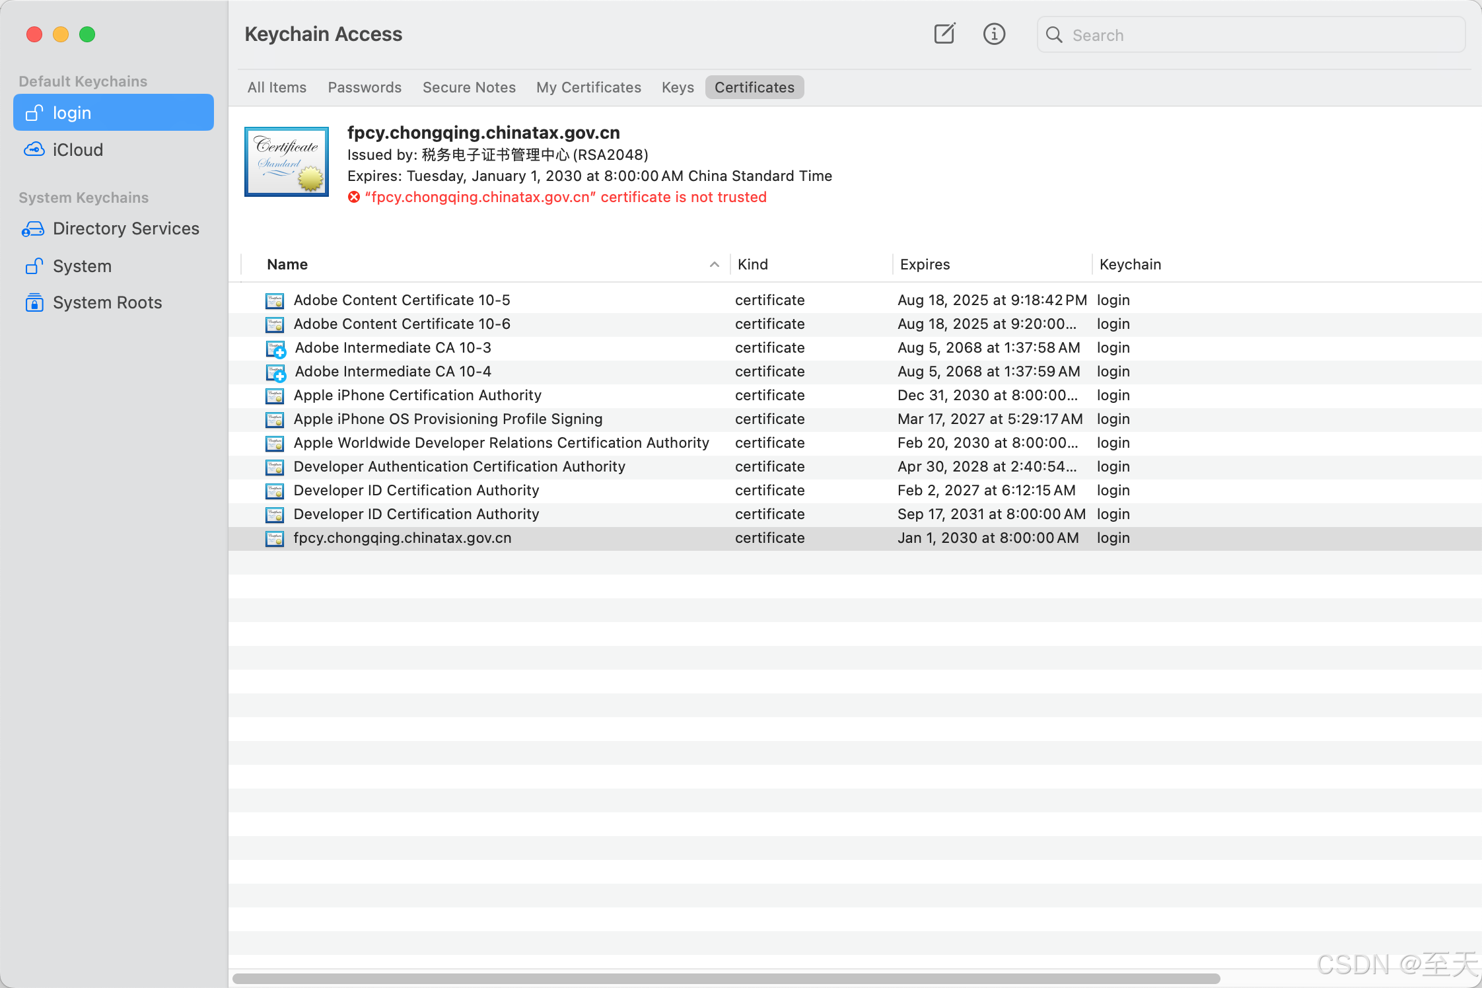The width and height of the screenshot is (1482, 988).
Task: Click the magnifying glass search icon
Action: (x=1055, y=35)
